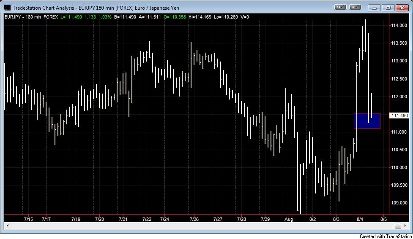Click the 114.000 price axis label
The height and width of the screenshot is (239, 413).
399,25
